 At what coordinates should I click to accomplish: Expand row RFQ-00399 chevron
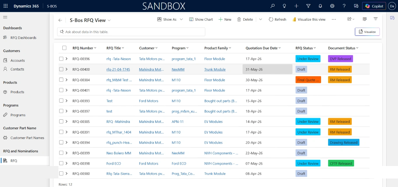(x=66, y=153)
